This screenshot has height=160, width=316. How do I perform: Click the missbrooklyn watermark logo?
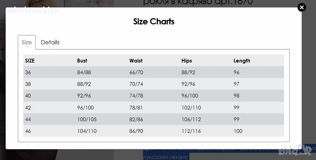[x=33, y=10]
